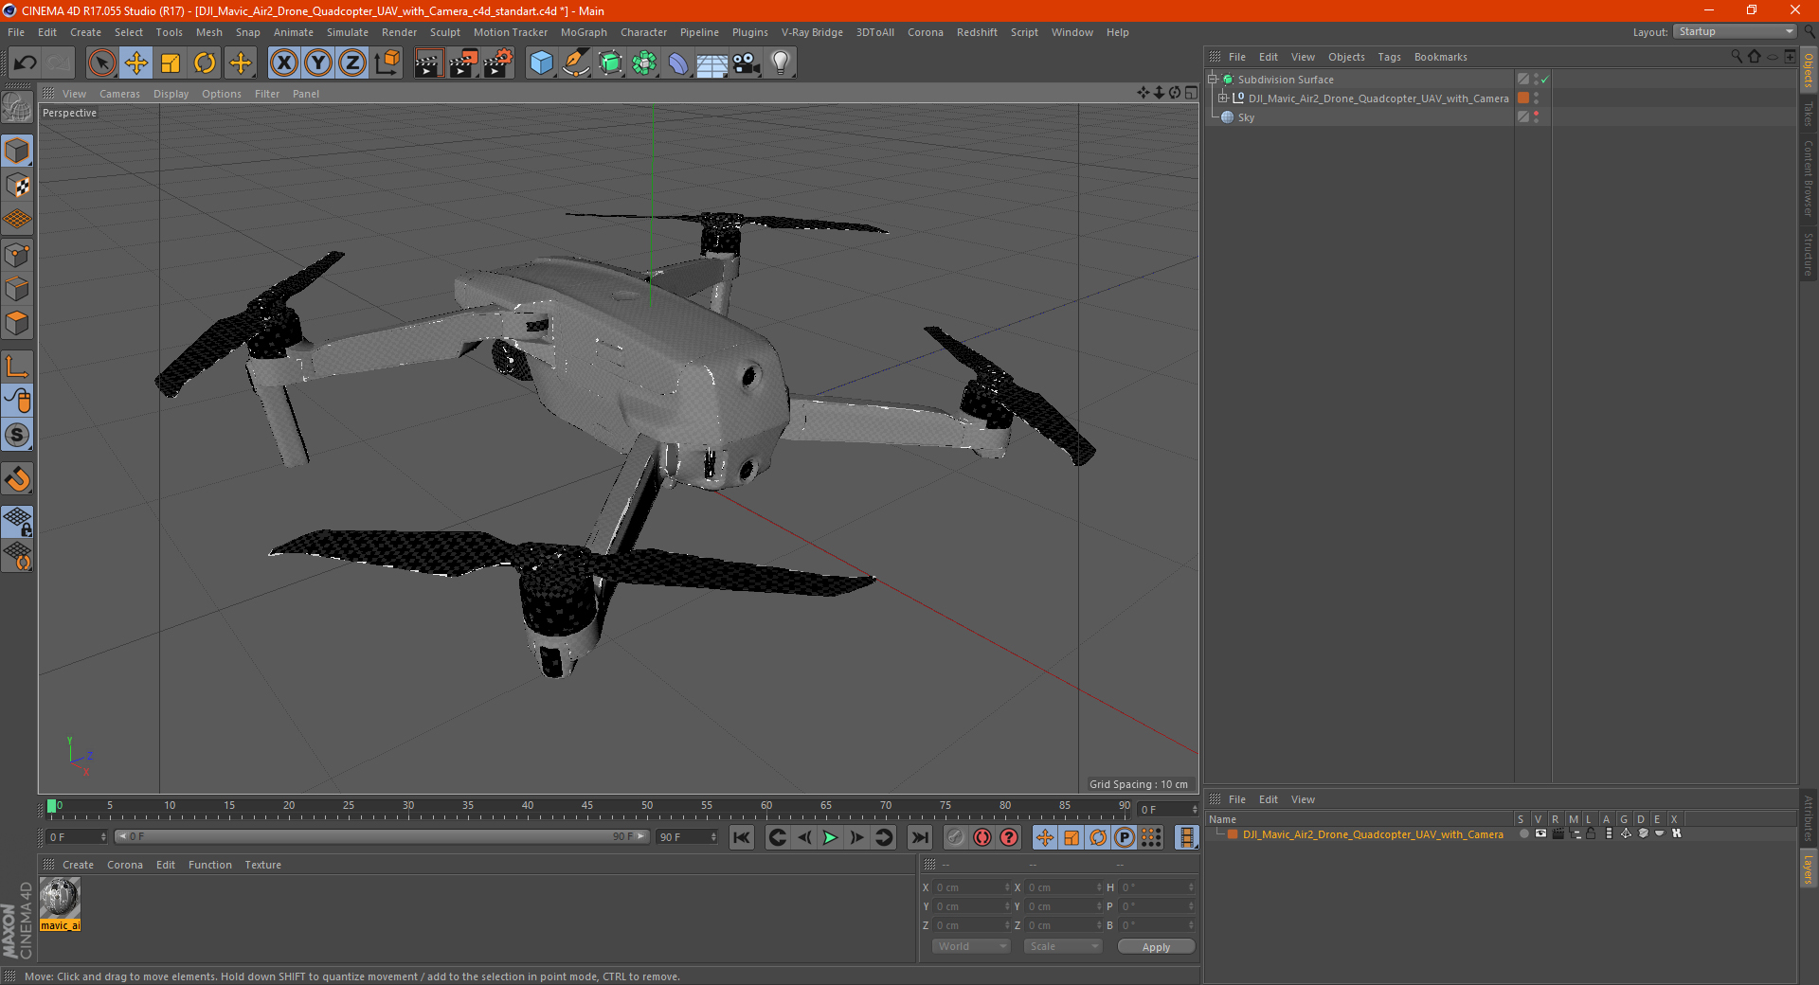Viewport: 1819px width, 985px height.
Task: Click the current frame stepper arrows
Action: [1195, 810]
